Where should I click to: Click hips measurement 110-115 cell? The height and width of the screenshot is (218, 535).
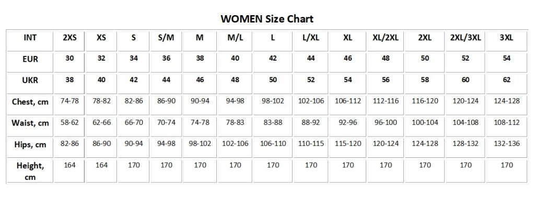[311, 144]
